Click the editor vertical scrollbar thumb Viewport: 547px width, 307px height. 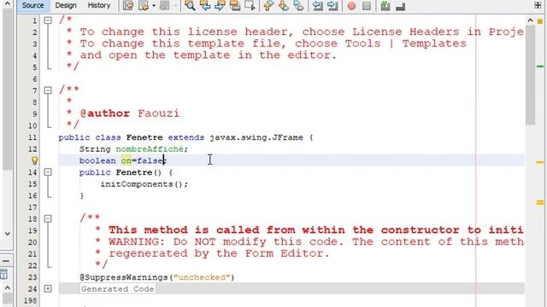(x=530, y=75)
